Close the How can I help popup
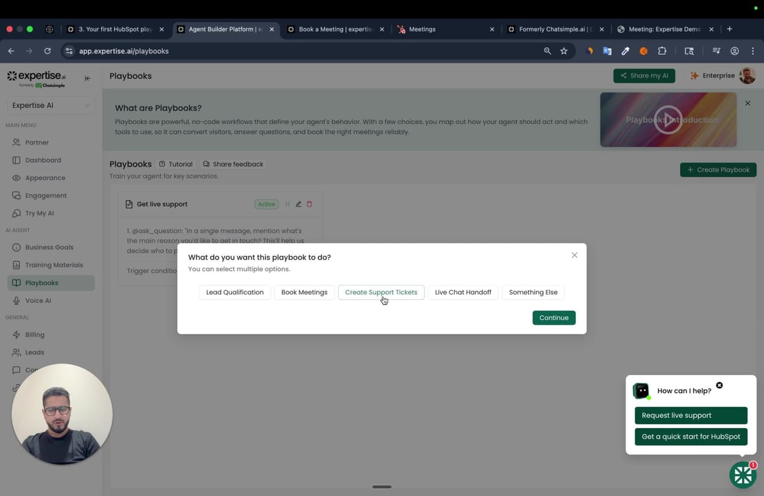Viewport: 764px width, 496px height. click(x=719, y=385)
